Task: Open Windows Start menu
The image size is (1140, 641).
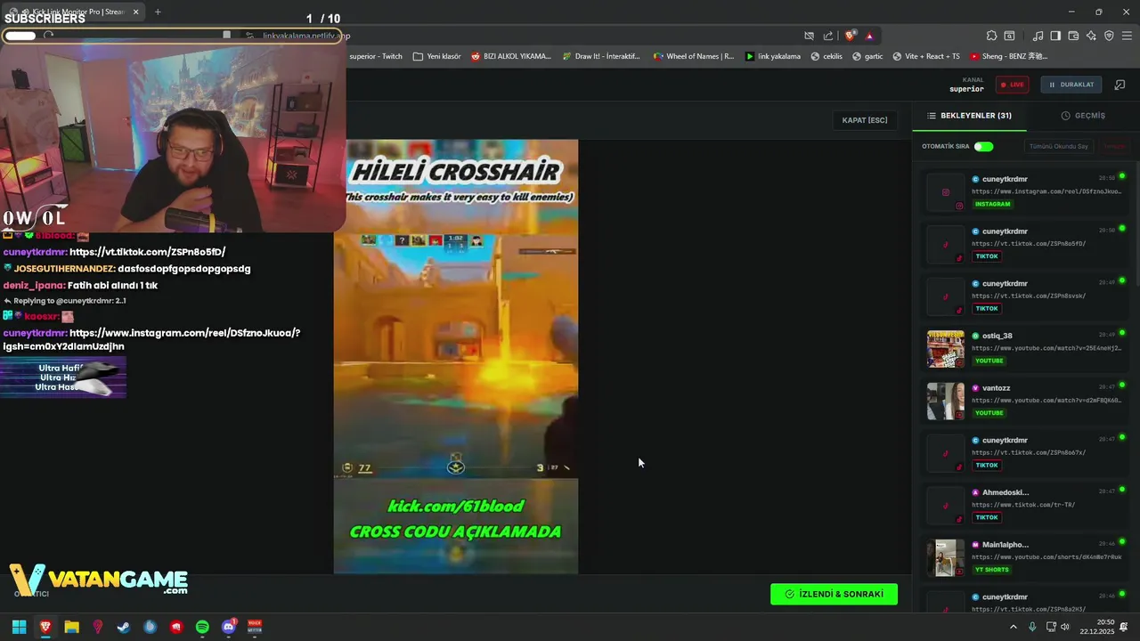Action: 19,627
